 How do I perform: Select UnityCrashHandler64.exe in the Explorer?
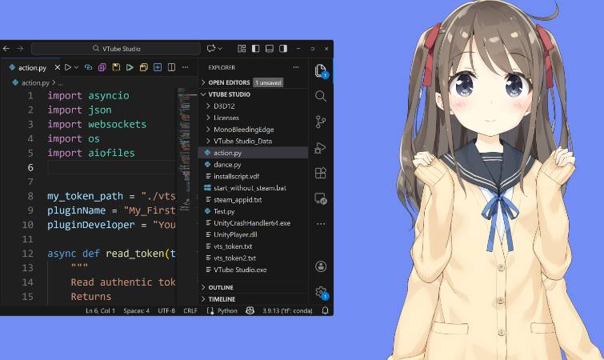[253, 223]
